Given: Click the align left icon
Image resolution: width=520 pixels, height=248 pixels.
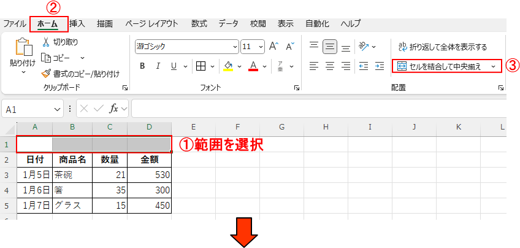Looking at the screenshot, I should coord(314,66).
